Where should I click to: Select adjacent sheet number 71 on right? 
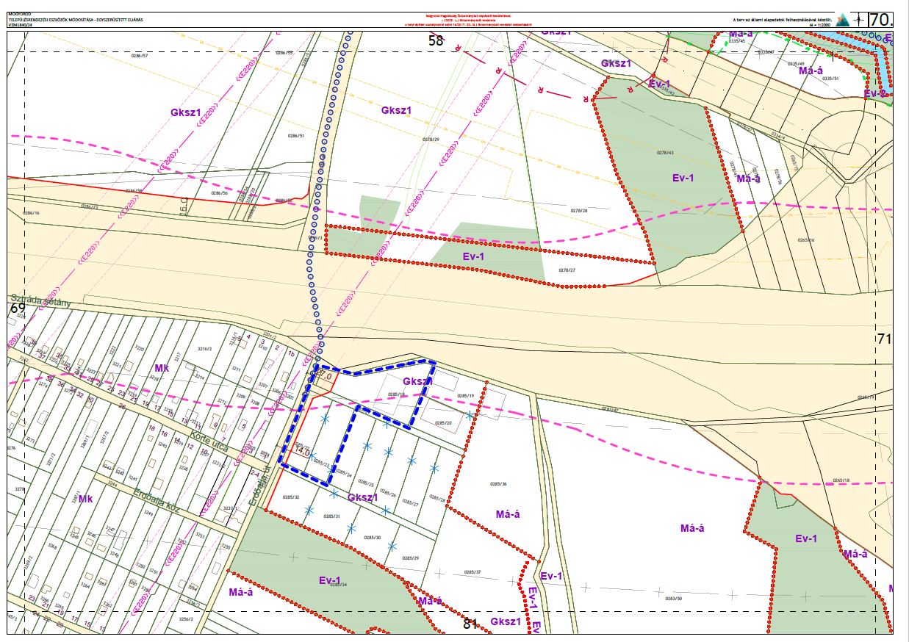click(885, 339)
